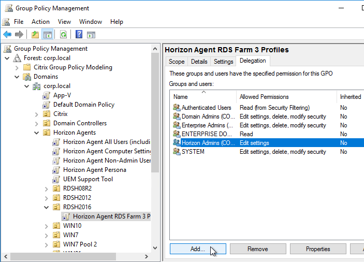364x262 pixels.
Task: Click the Authenticated Users group icon
Action: tap(177, 107)
